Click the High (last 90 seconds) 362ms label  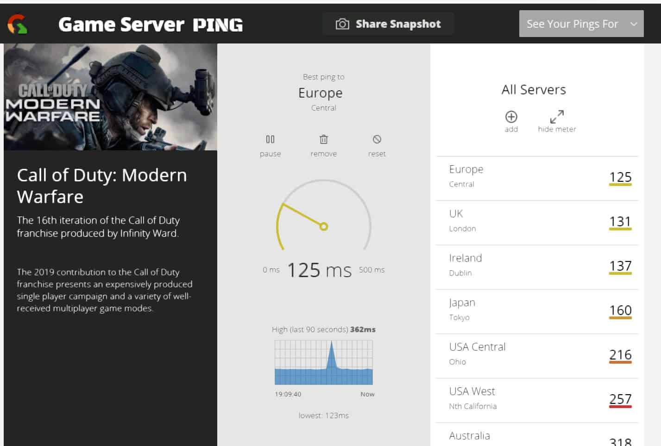point(323,329)
